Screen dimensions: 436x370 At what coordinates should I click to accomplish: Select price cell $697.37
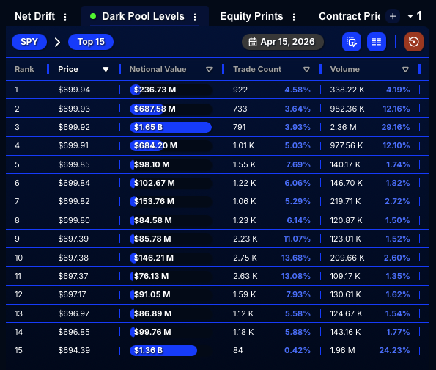point(73,276)
